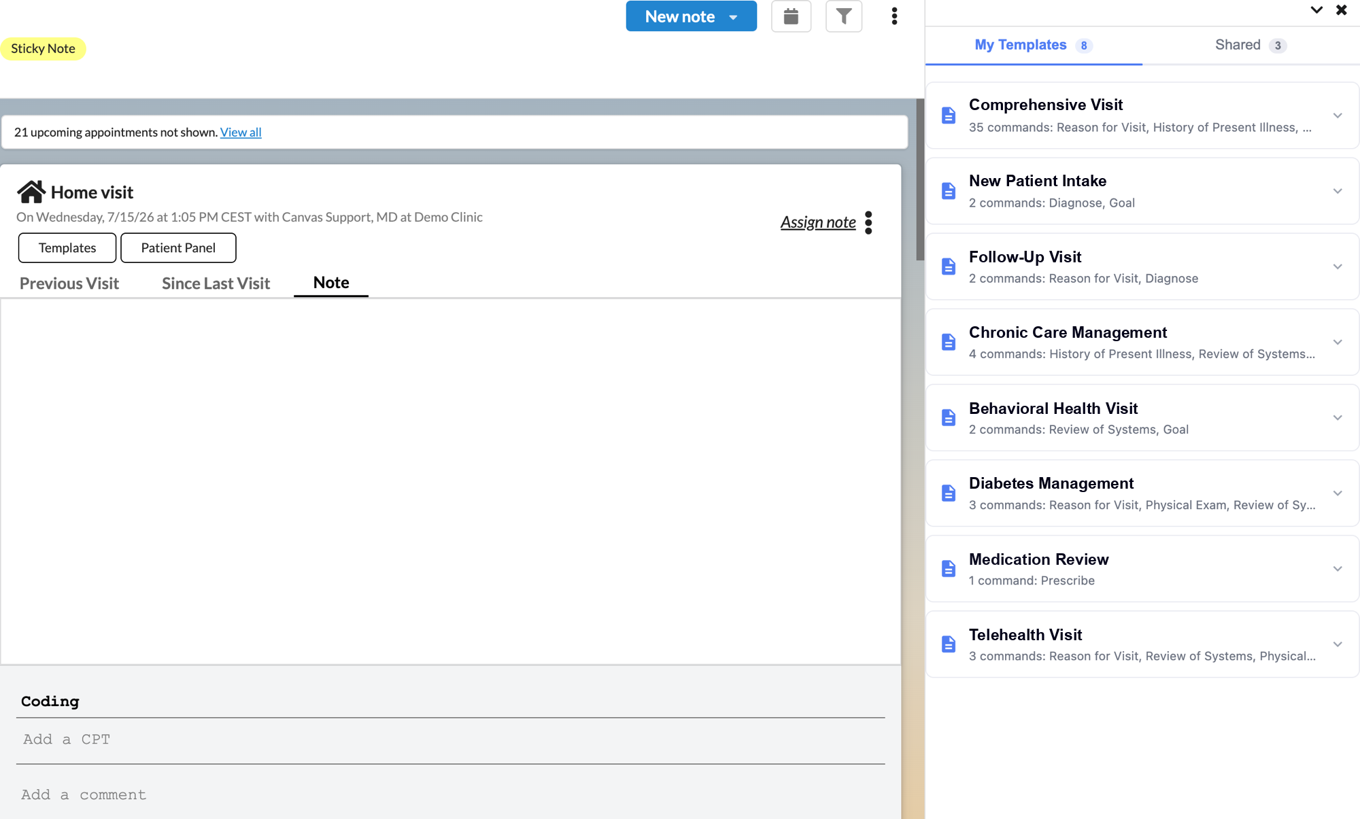This screenshot has width=1360, height=819.
Task: Click the My Templates count badge 8
Action: coord(1084,46)
